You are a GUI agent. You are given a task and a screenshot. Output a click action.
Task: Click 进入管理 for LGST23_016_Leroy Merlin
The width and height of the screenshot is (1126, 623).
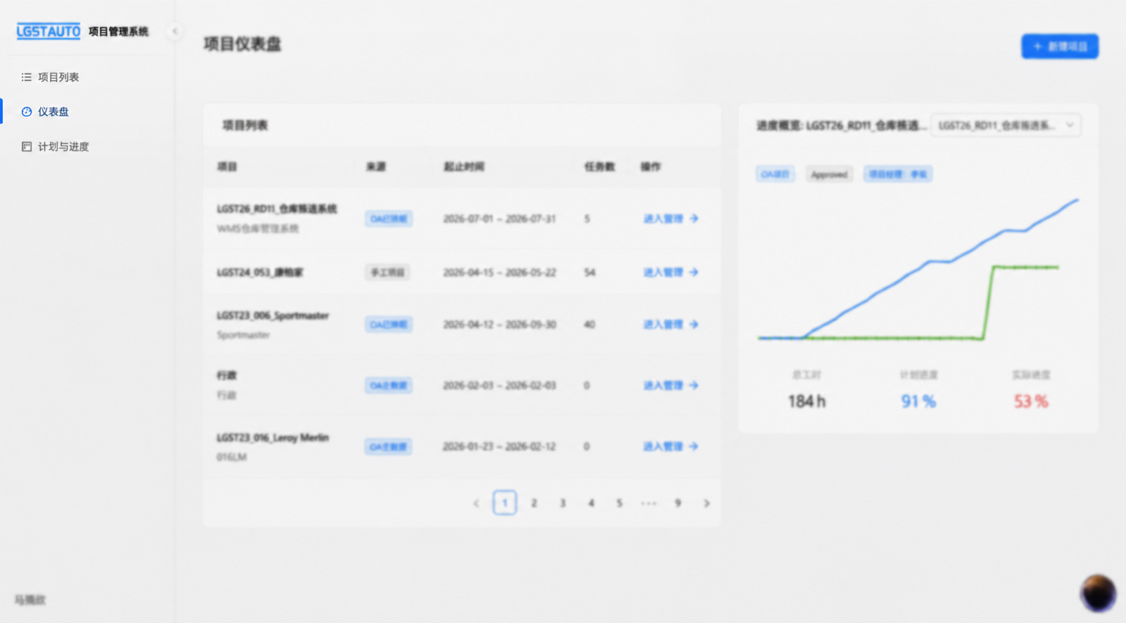click(670, 446)
